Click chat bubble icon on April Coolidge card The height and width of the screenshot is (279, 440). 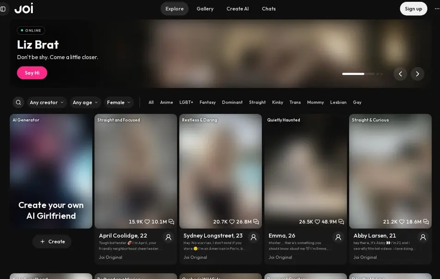tap(171, 222)
